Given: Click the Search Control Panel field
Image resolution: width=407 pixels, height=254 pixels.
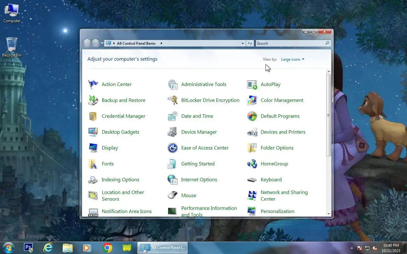Looking at the screenshot, I should coord(293,43).
